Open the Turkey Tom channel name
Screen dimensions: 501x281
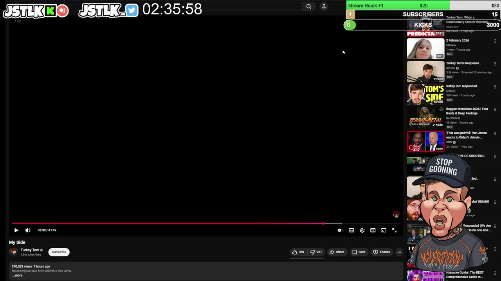(30, 250)
